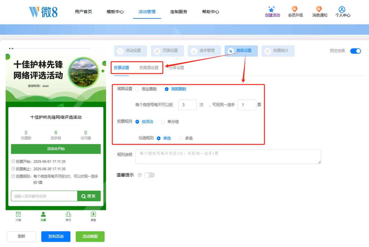This screenshot has width=369, height=247.
Task: Click the green 活动未开始 button
Action: coord(56,149)
